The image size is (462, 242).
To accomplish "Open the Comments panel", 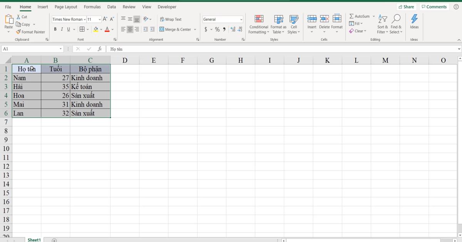I will [434, 7].
